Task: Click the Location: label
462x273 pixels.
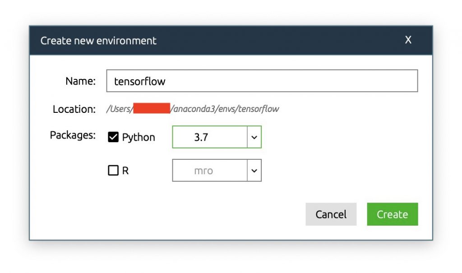Action: [74, 109]
